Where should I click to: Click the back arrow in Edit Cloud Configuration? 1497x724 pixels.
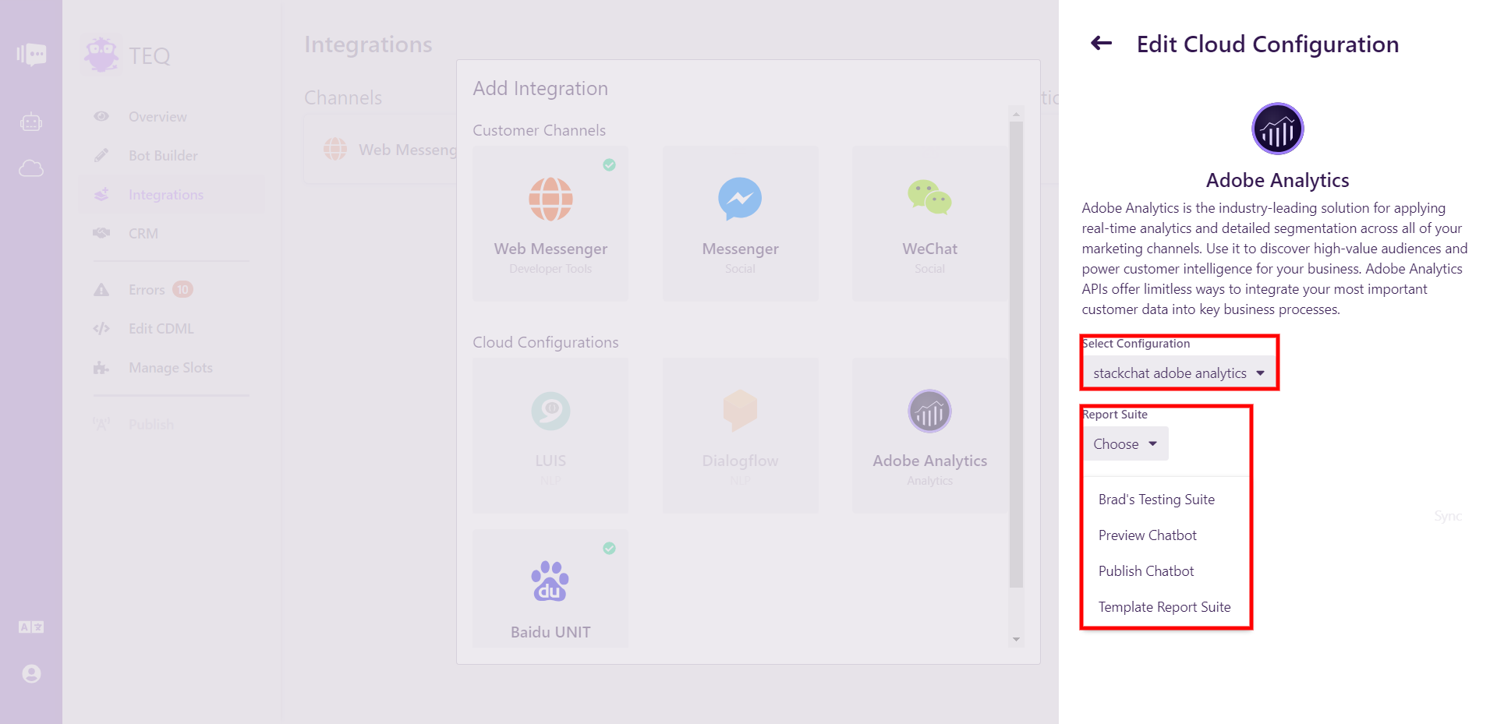(x=1101, y=44)
